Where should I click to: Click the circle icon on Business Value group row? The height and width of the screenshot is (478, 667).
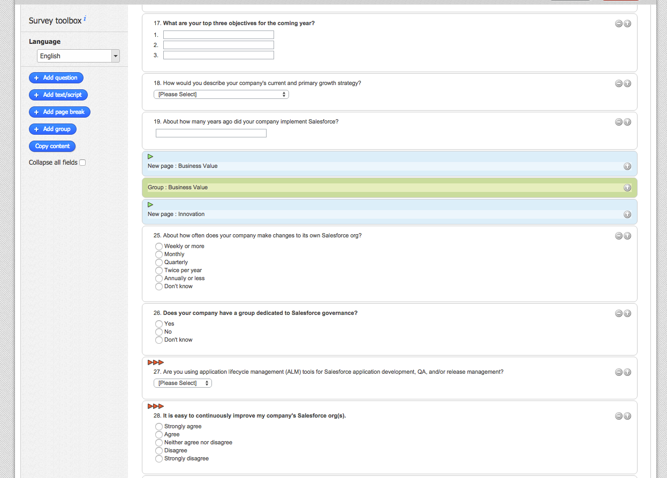pos(627,188)
